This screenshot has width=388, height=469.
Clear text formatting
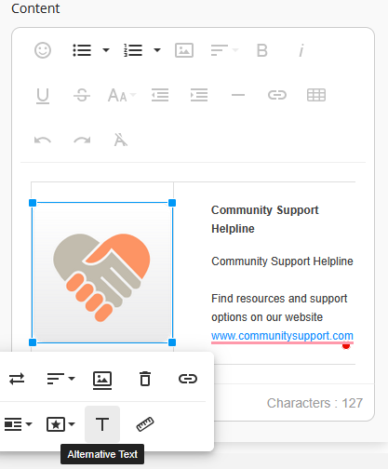point(121,140)
